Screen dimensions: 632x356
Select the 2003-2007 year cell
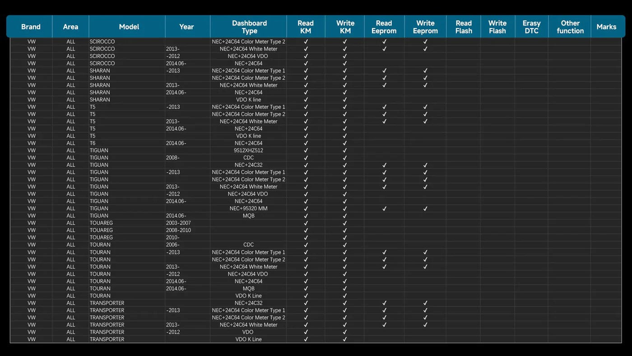pyautogui.click(x=178, y=223)
